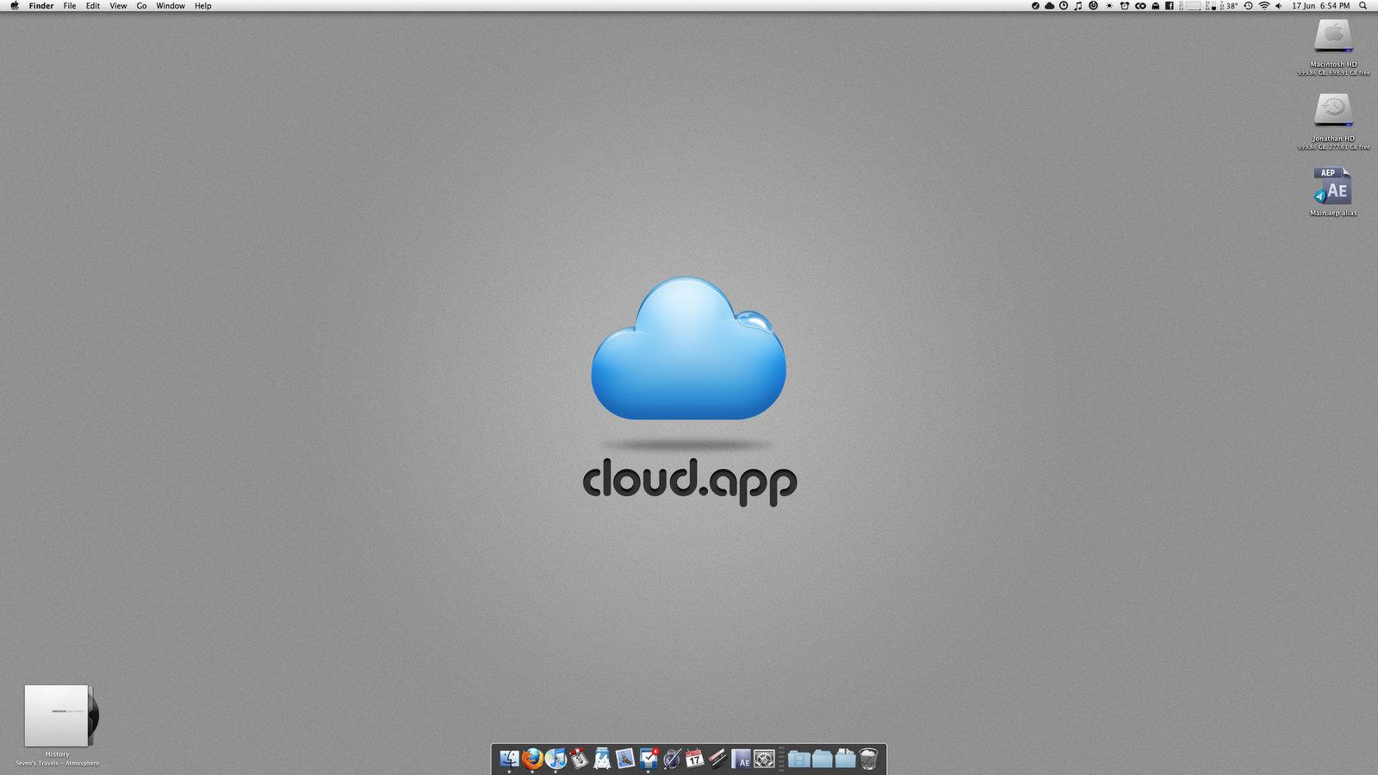The width and height of the screenshot is (1378, 775).
Task: Launch Adobe After Effects from the Dock
Action: [x=741, y=759]
